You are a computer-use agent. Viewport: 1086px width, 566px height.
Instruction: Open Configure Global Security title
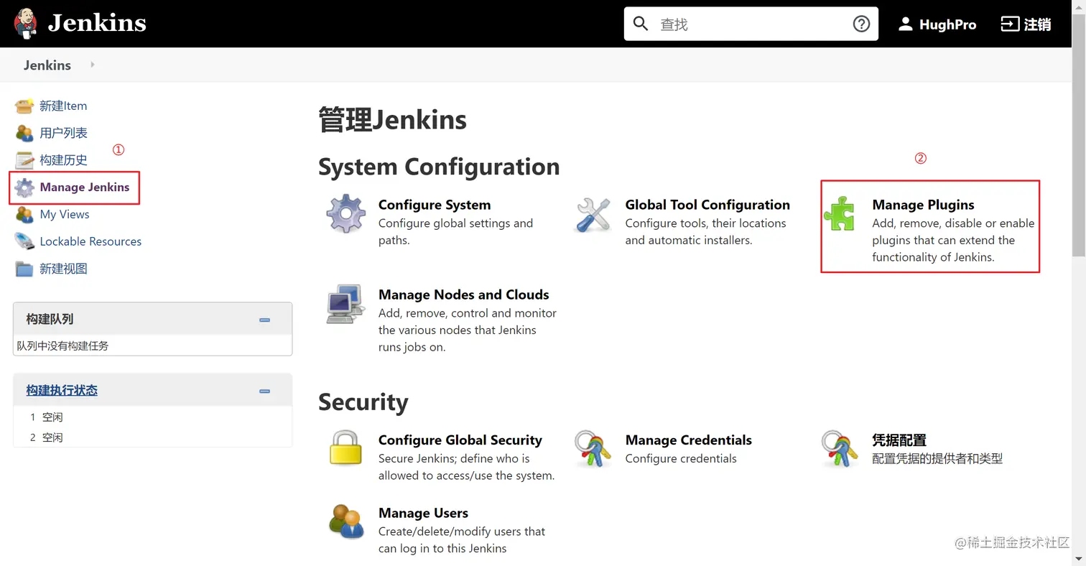pos(460,440)
